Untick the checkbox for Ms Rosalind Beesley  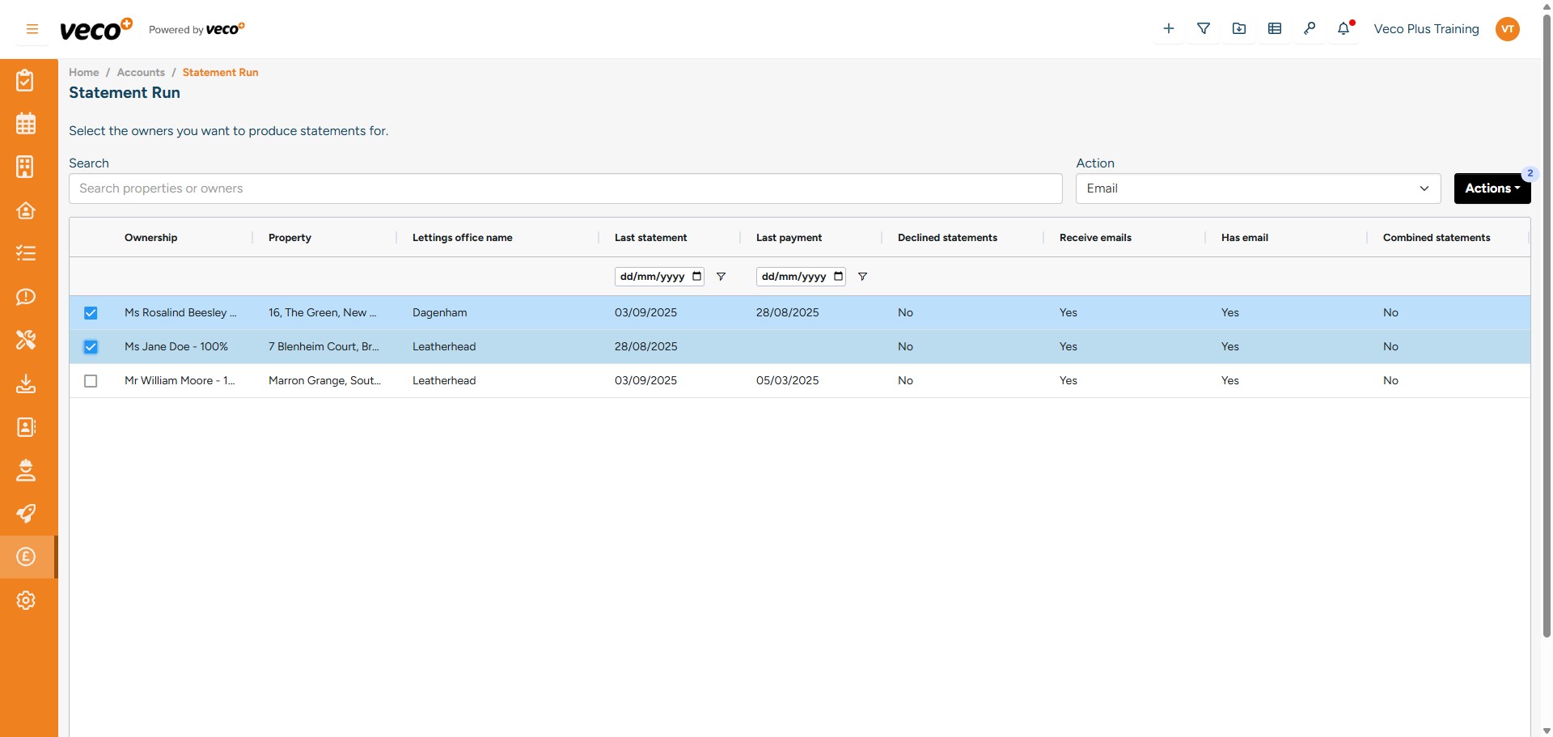(x=90, y=313)
